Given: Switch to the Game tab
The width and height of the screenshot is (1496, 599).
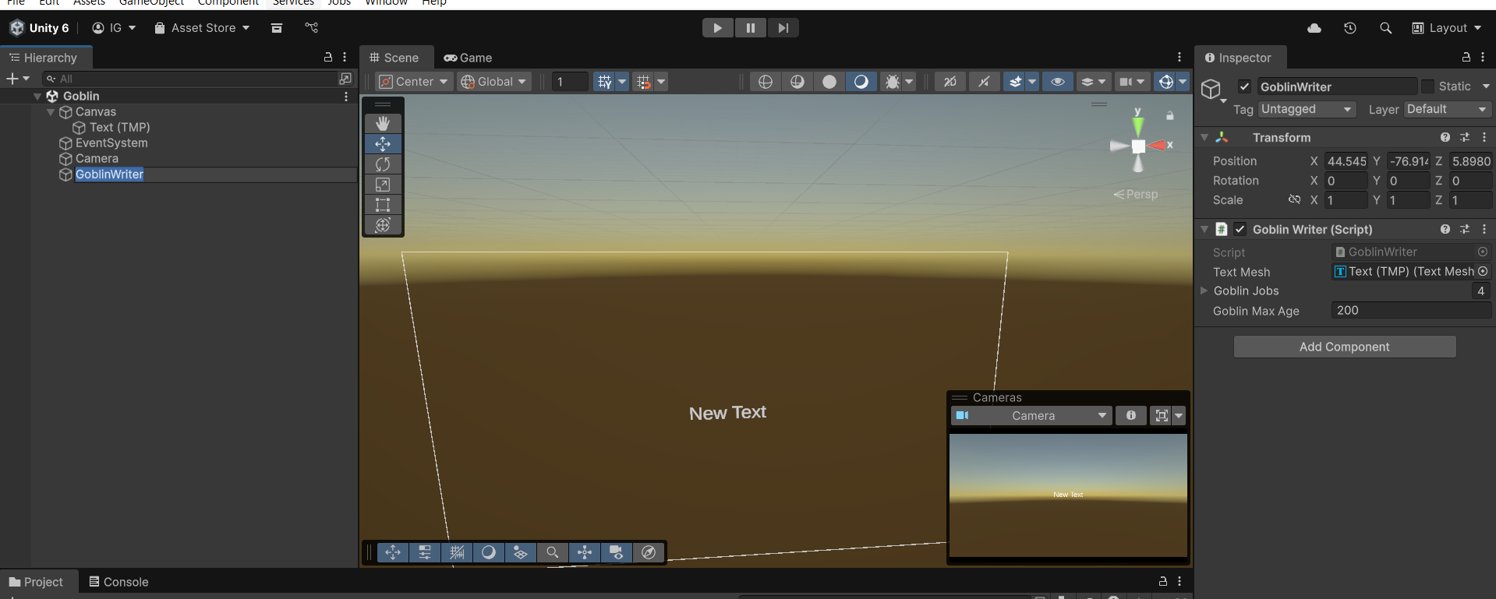Looking at the screenshot, I should (468, 58).
